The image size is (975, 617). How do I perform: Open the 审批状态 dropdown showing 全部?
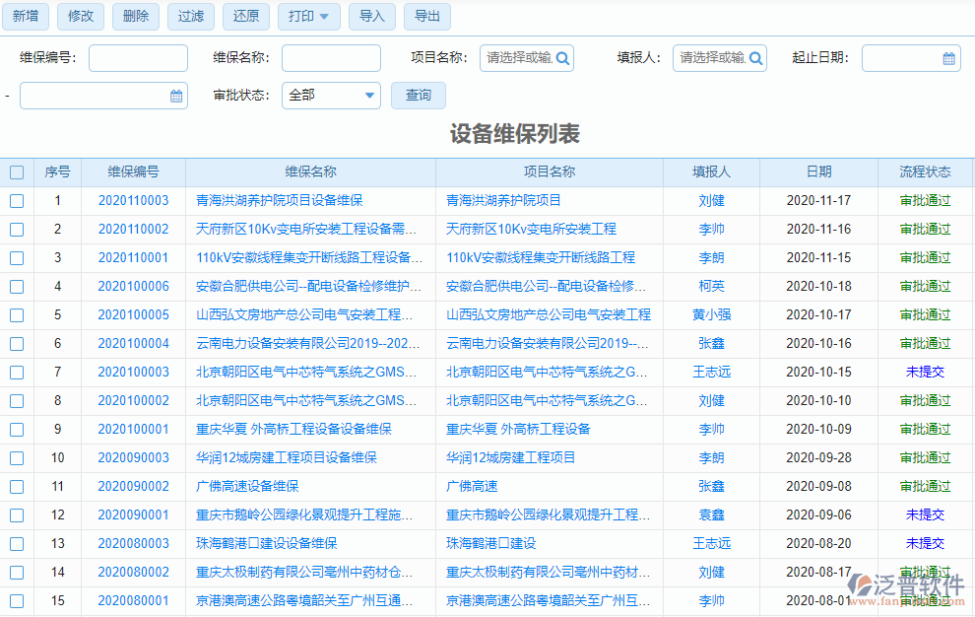click(x=331, y=95)
